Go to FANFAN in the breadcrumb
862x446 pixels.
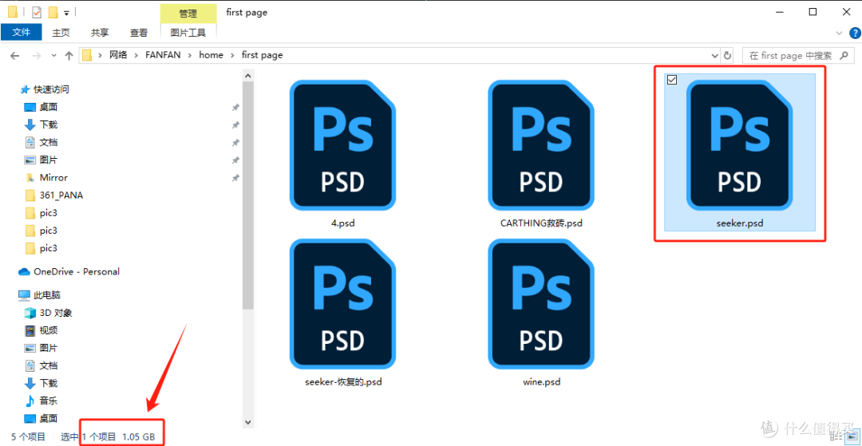coord(163,55)
